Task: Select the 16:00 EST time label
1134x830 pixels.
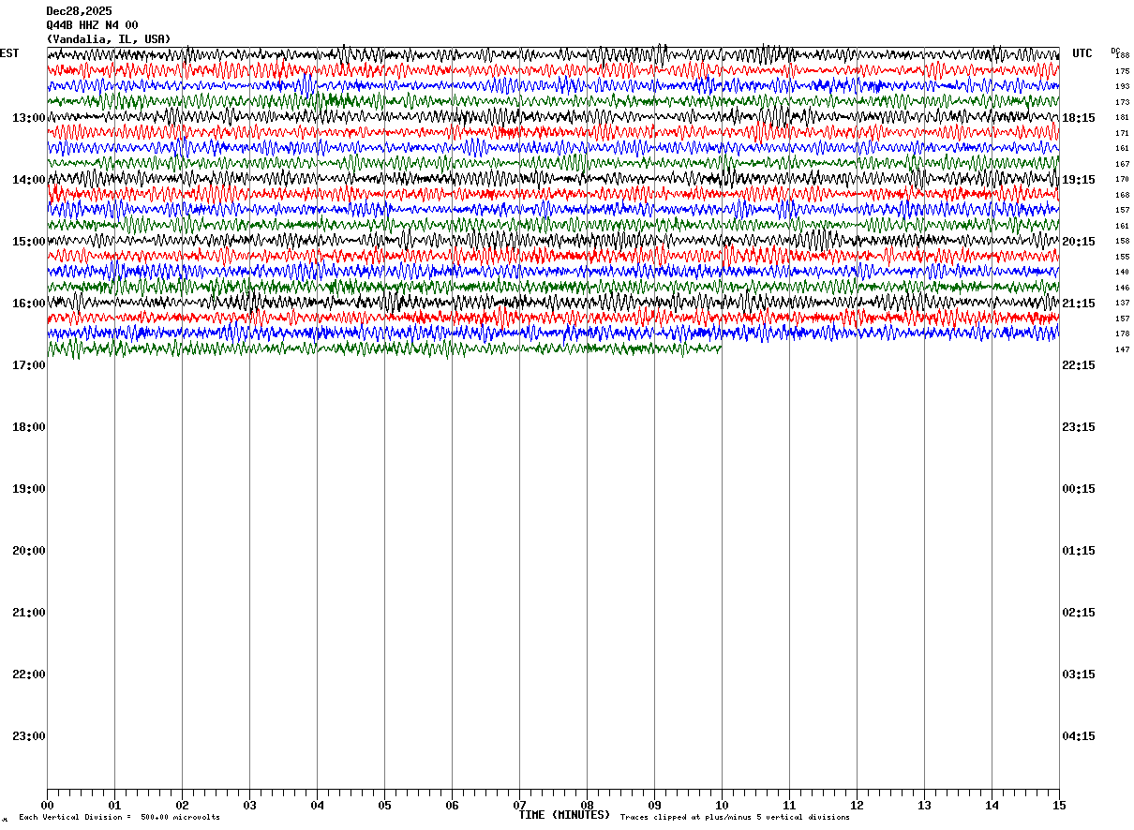Action: point(29,304)
